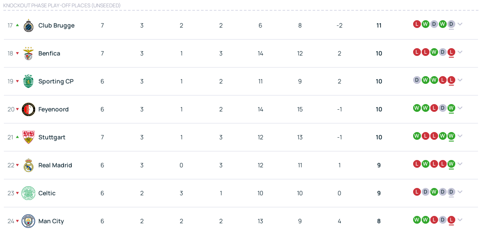Click the Celtic clover crest
This screenshot has width=481, height=237.
[29, 193]
